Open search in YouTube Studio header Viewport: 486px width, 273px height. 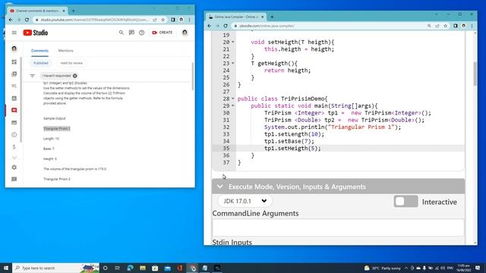(x=121, y=33)
